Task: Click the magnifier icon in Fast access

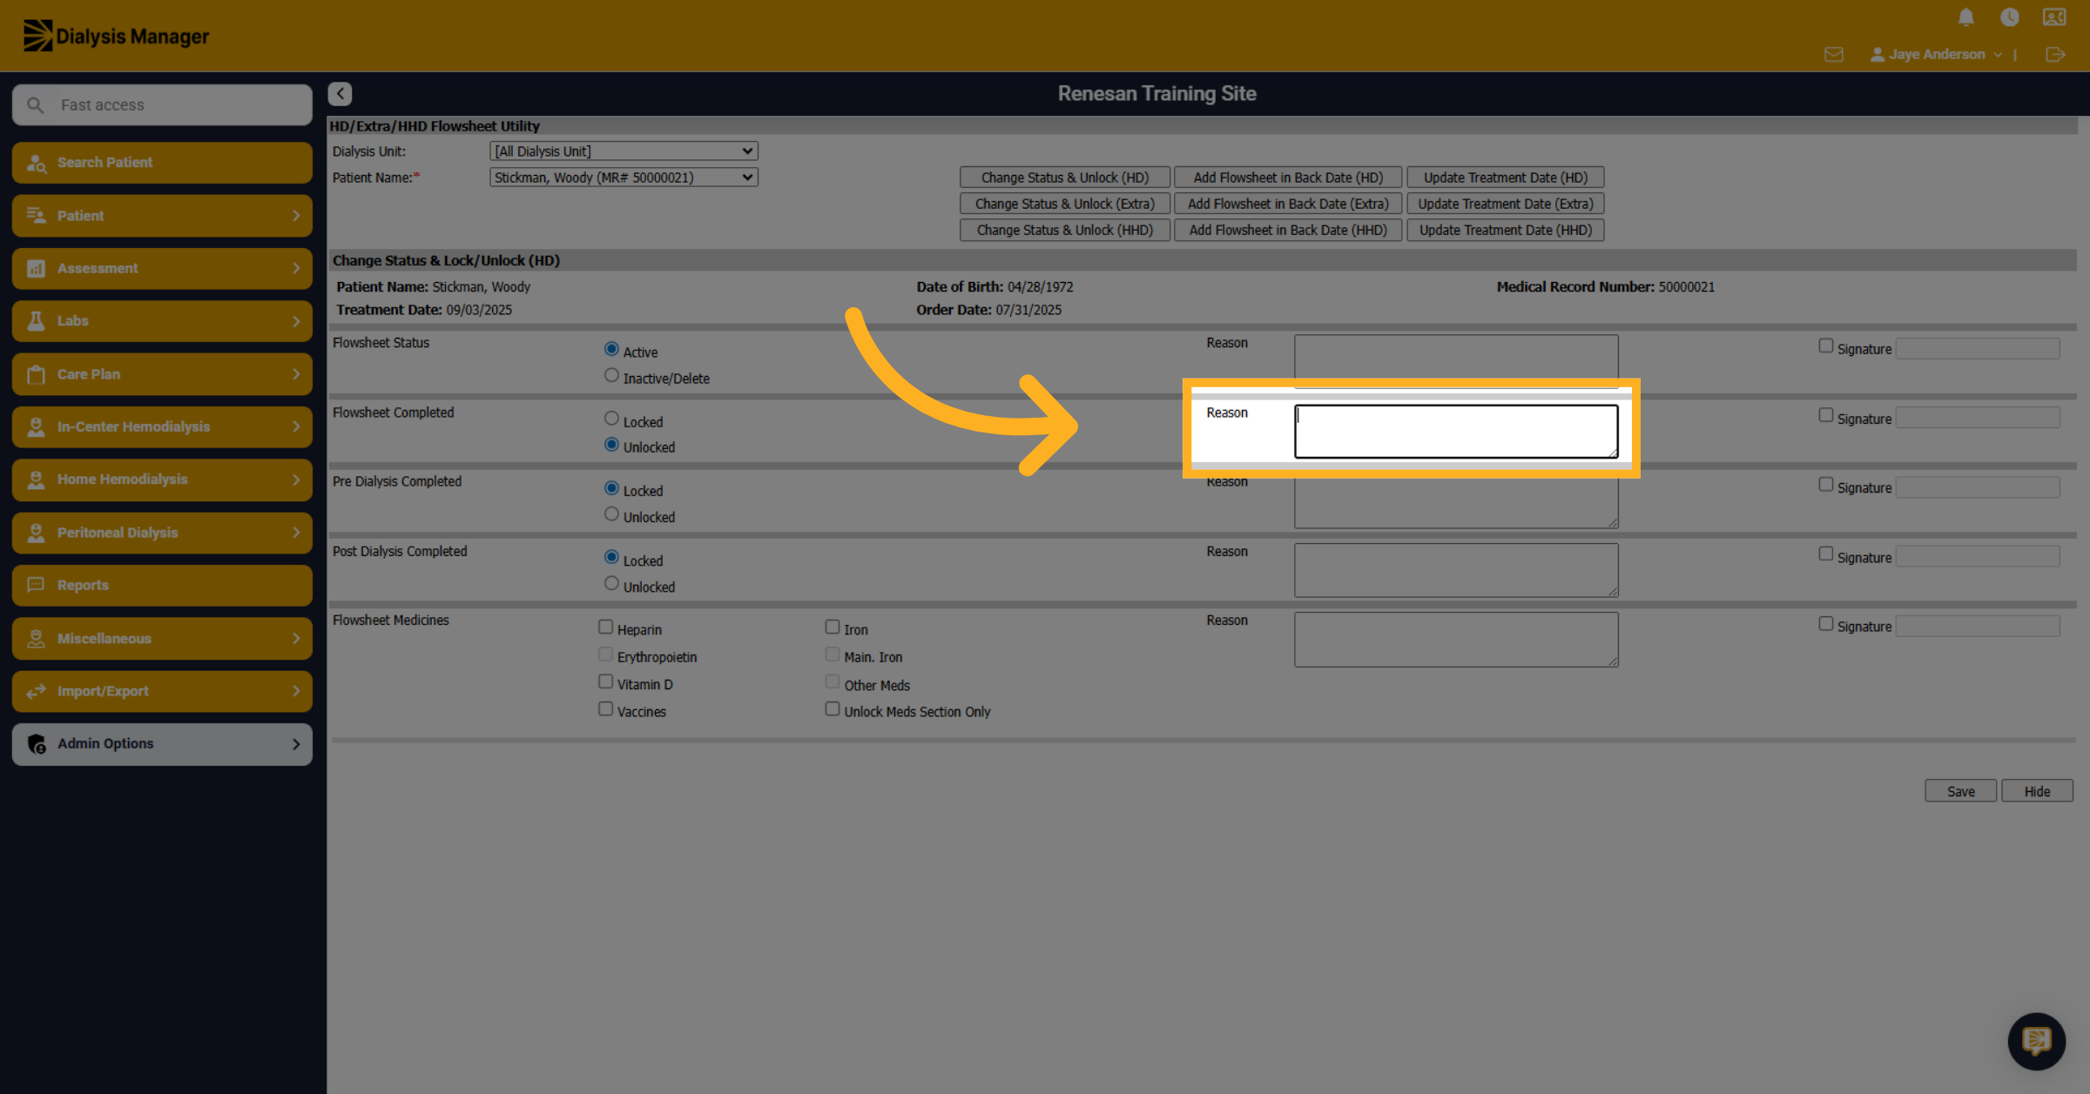Action: [x=35, y=105]
